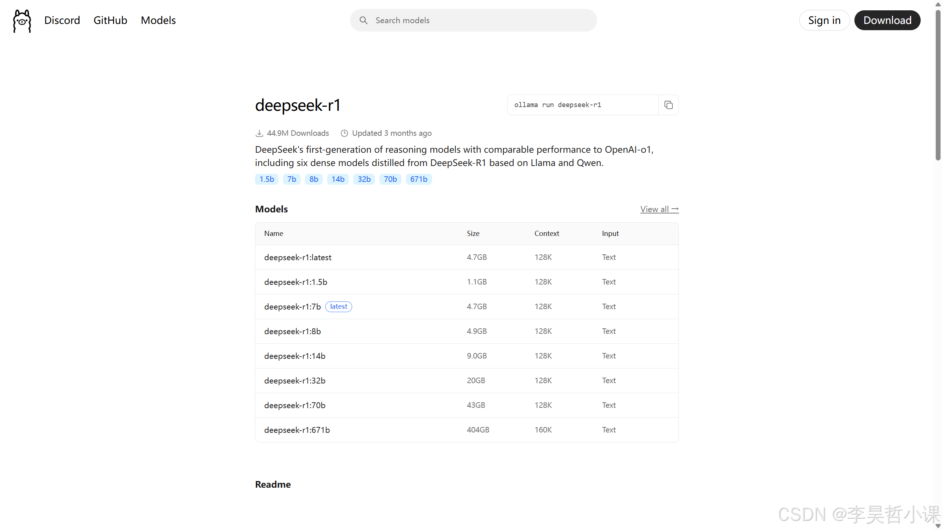Click the deepseek-r1 page title

pyautogui.click(x=298, y=105)
